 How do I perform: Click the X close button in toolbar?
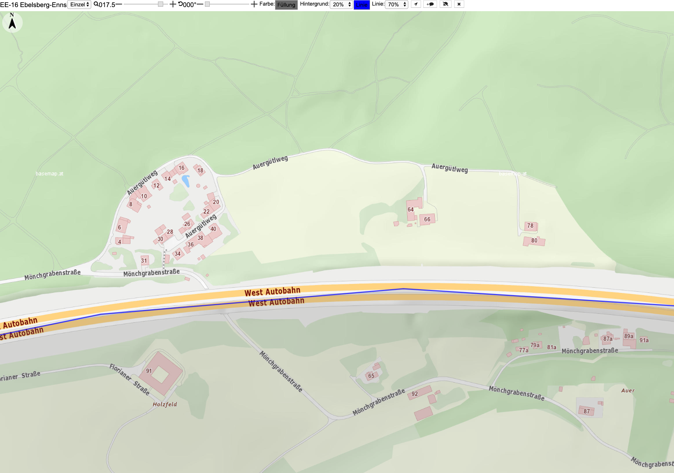point(459,4)
